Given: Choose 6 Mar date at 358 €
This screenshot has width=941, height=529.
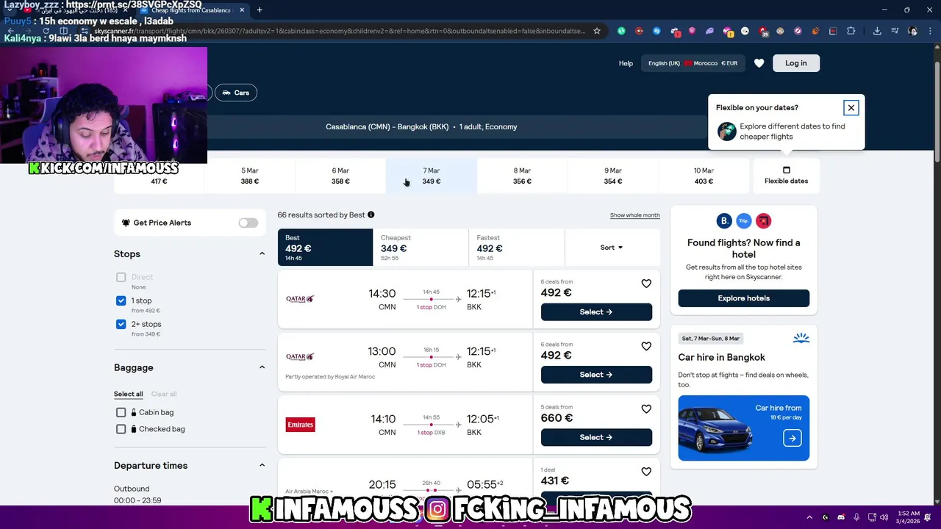Looking at the screenshot, I should (x=340, y=176).
